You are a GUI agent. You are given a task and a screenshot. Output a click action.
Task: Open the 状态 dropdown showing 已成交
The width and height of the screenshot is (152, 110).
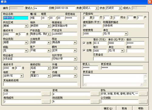[120, 8]
